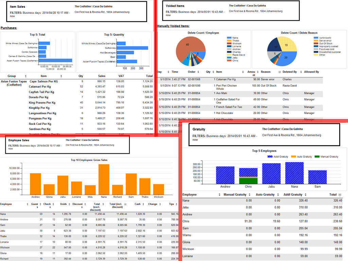Viewport: 348px width, 261px height.
Task: Expand sort options for Addl Gratuity column
Action: click(306, 195)
